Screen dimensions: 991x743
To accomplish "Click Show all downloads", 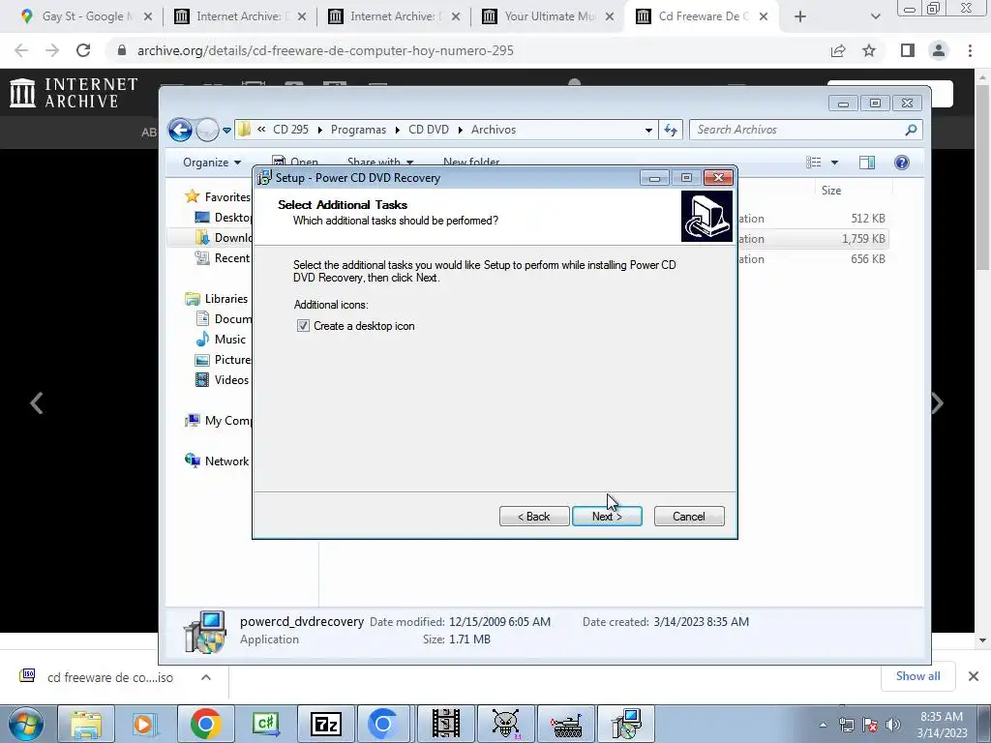I will tap(917, 676).
